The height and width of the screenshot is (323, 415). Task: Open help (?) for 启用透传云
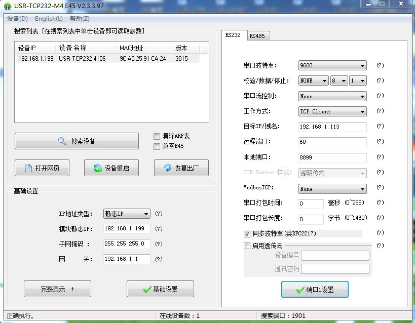(380, 246)
